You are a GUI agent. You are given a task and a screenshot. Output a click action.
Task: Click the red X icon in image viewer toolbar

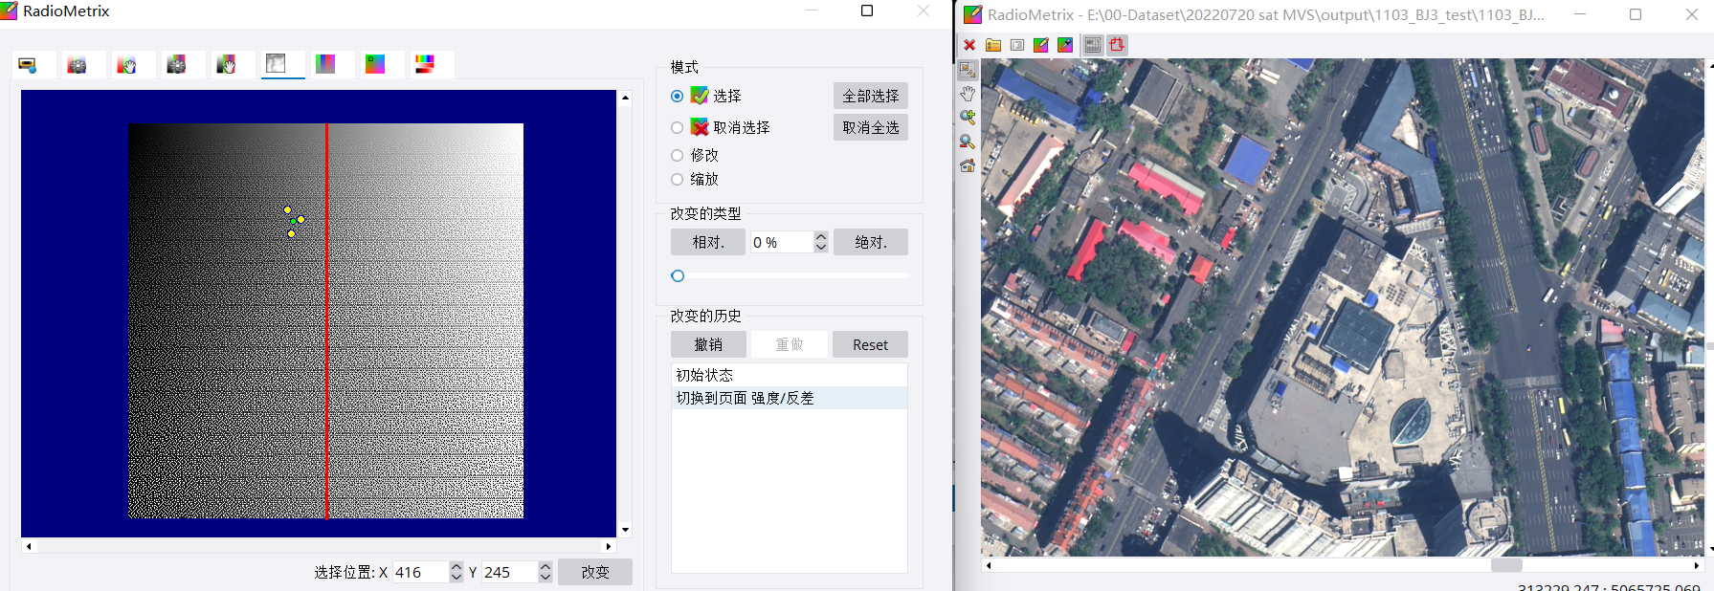point(969,45)
